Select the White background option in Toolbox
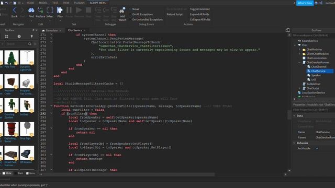The height and width of the screenshot is (188, 335). point(7,173)
